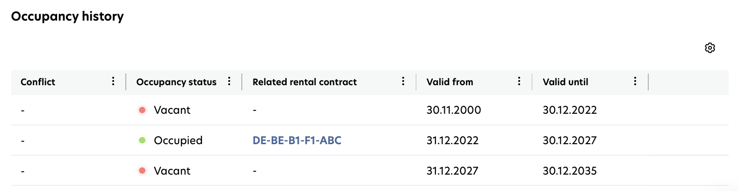Image resolution: width=739 pixels, height=191 pixels.
Task: Click valid from date 30.11.2000
Action: click(454, 110)
